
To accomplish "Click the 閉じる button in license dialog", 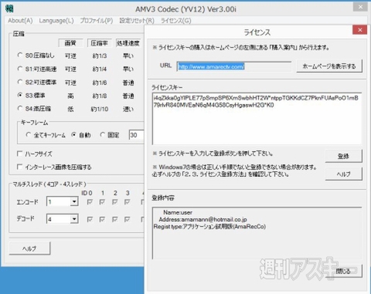I will (x=343, y=271).
